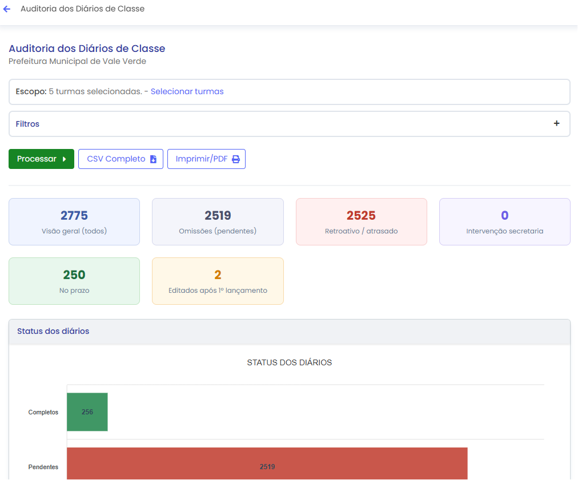The height and width of the screenshot is (480, 578).
Task: Click the printer icon on Imprimir/PDF
Action: (x=236, y=159)
